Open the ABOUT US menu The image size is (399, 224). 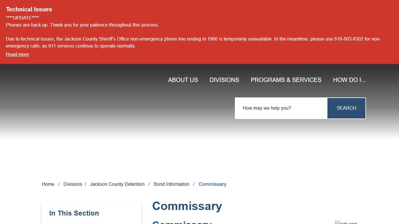pyautogui.click(x=183, y=80)
